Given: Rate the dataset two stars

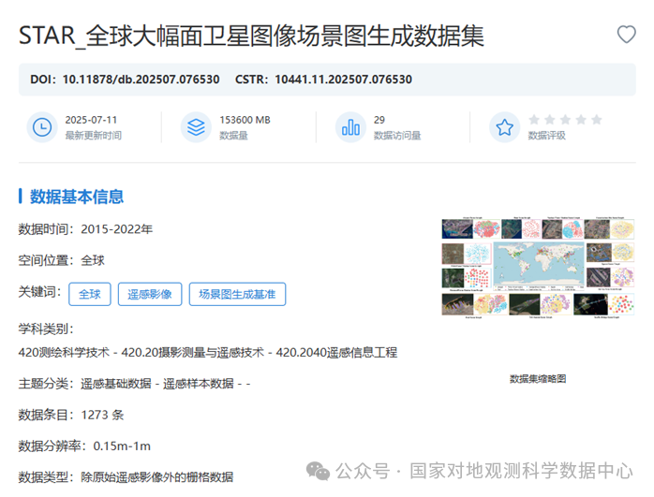Looking at the screenshot, I should (x=550, y=120).
